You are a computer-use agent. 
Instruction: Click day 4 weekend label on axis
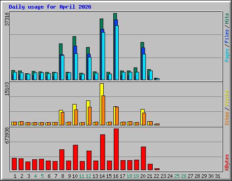coord(35,176)
